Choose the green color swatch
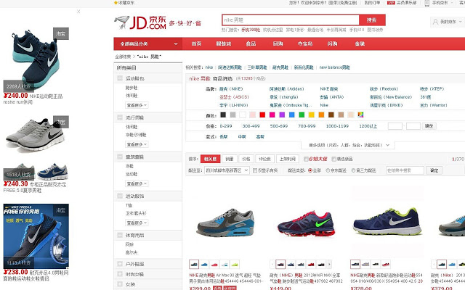This screenshot has width=465, height=290. pos(302,115)
